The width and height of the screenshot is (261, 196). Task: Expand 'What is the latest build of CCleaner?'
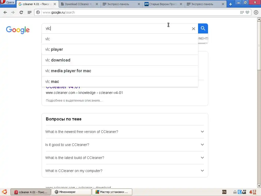coord(125,158)
